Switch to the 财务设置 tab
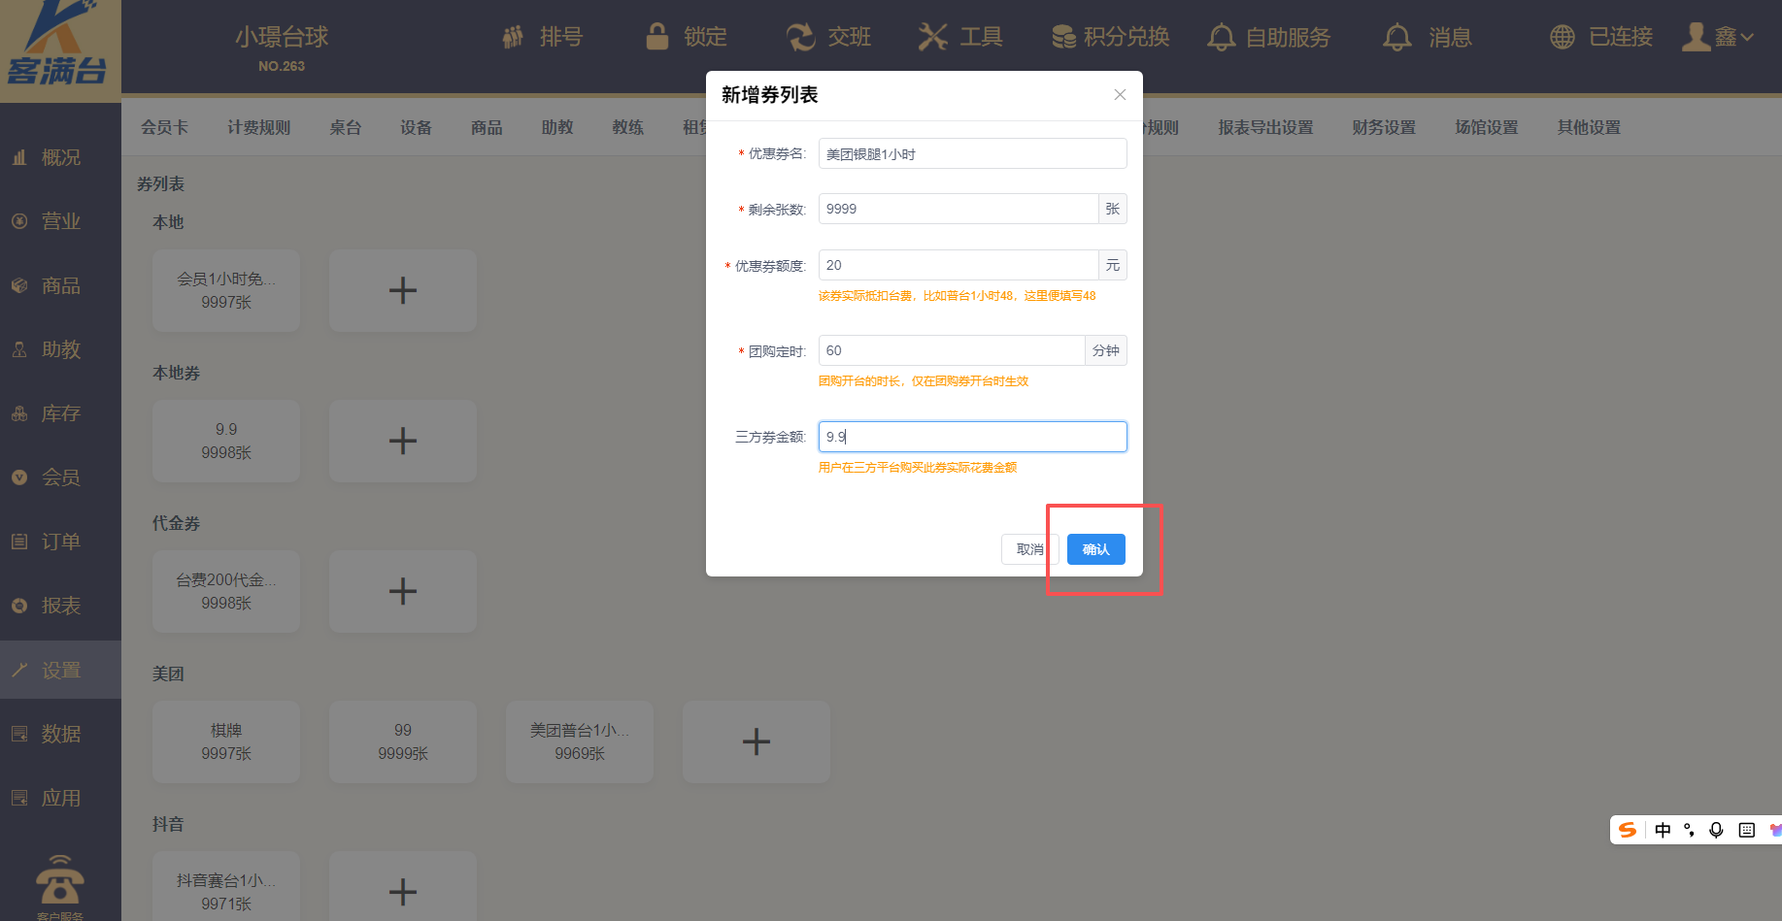Screen dimensions: 1782x921 pos(1383,127)
